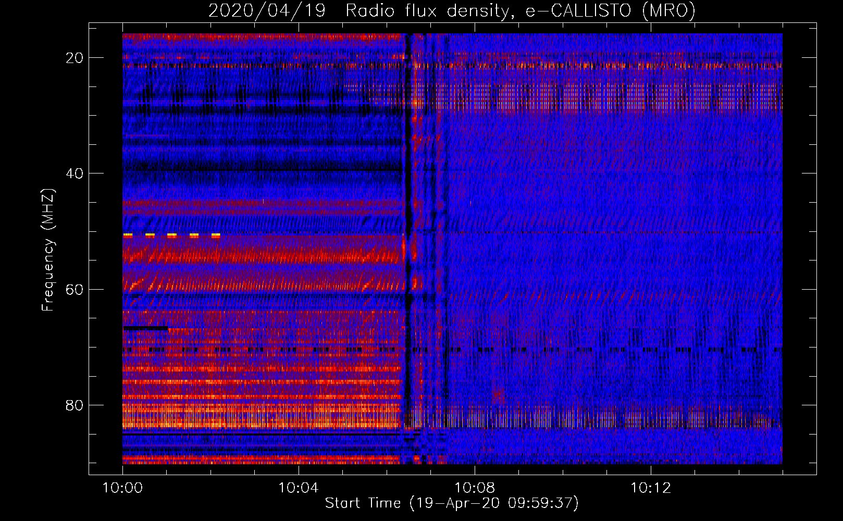The width and height of the screenshot is (843, 521).
Task: Click the yellow dashed signal near 50 MHz
Action: point(172,235)
